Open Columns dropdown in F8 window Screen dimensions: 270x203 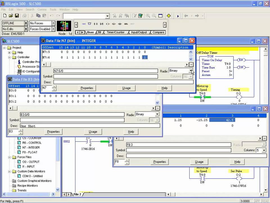point(264,150)
